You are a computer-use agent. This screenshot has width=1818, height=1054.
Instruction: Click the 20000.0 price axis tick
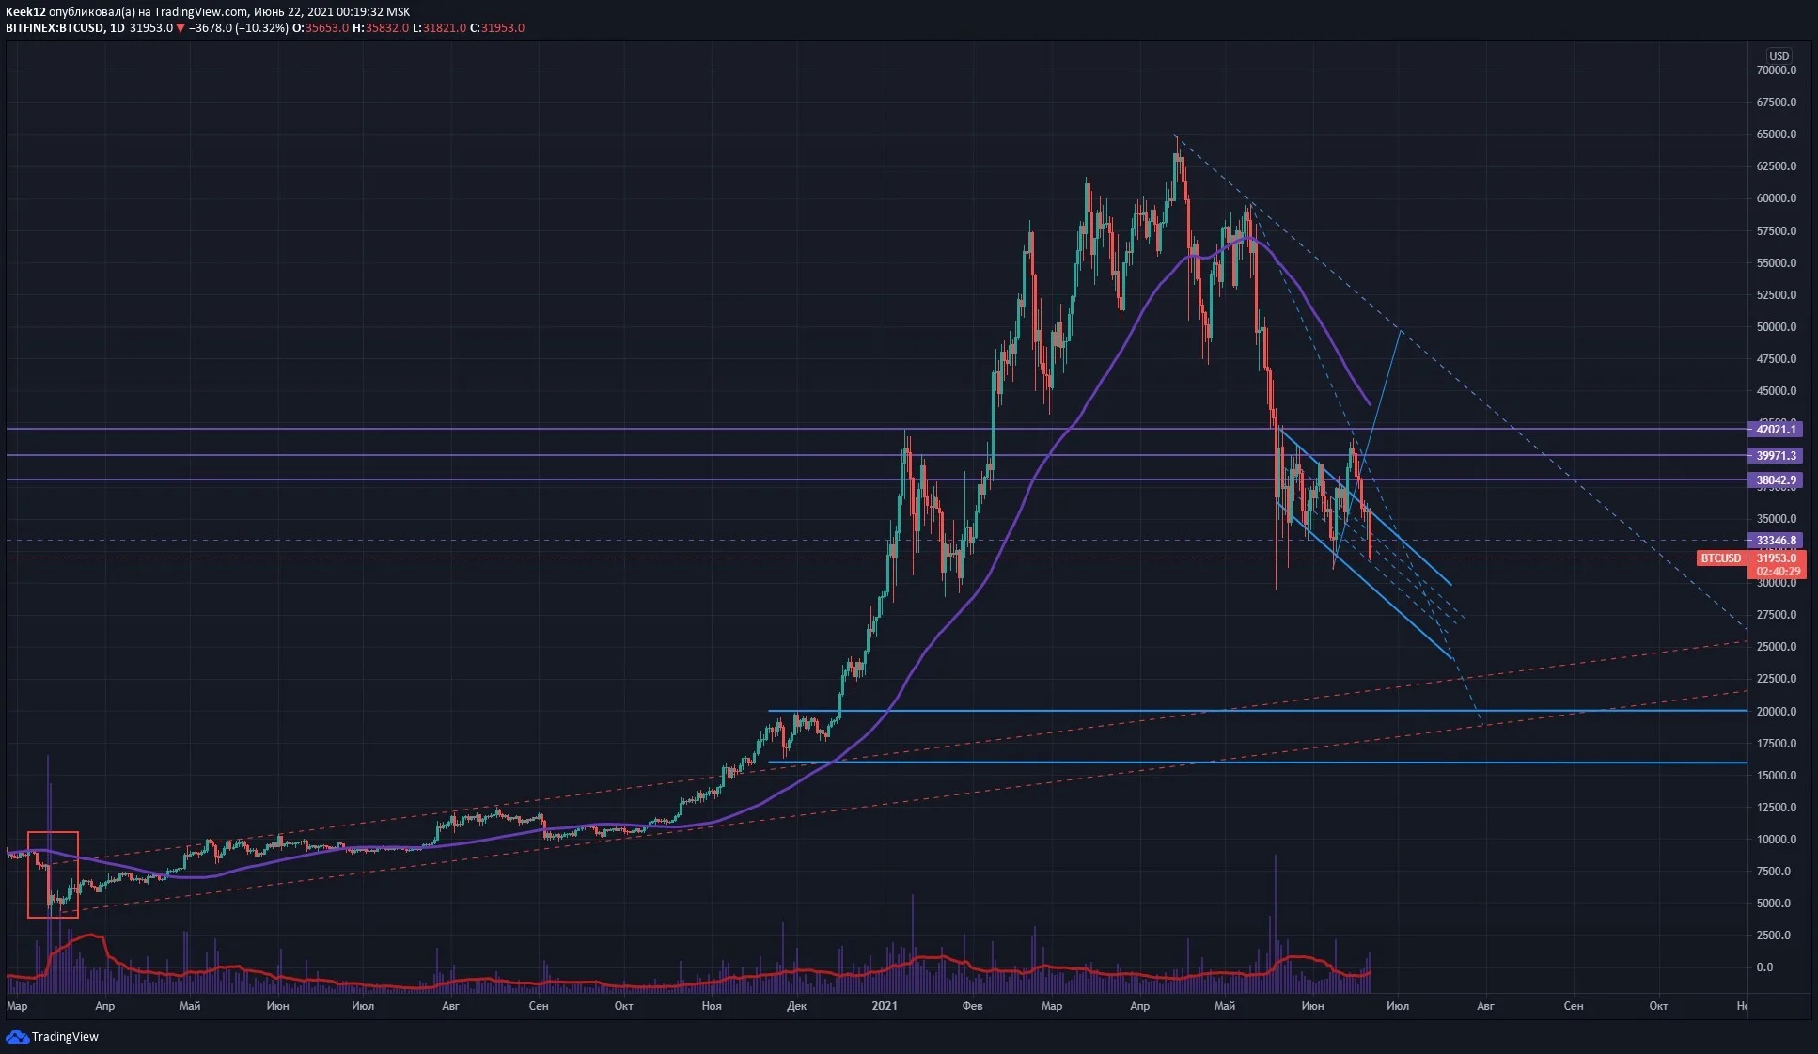coord(1776,711)
